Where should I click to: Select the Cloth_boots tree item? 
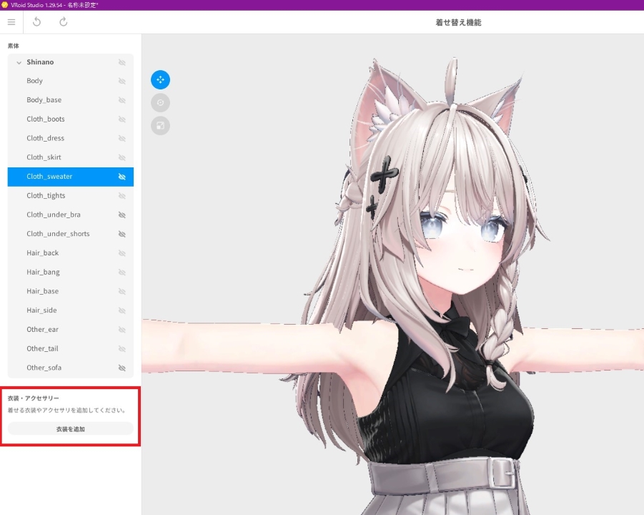71,119
